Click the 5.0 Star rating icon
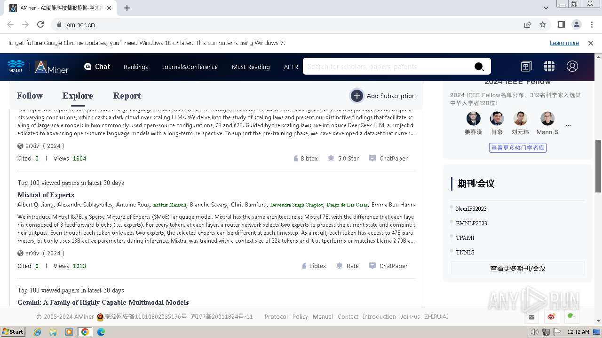 [x=331, y=159]
